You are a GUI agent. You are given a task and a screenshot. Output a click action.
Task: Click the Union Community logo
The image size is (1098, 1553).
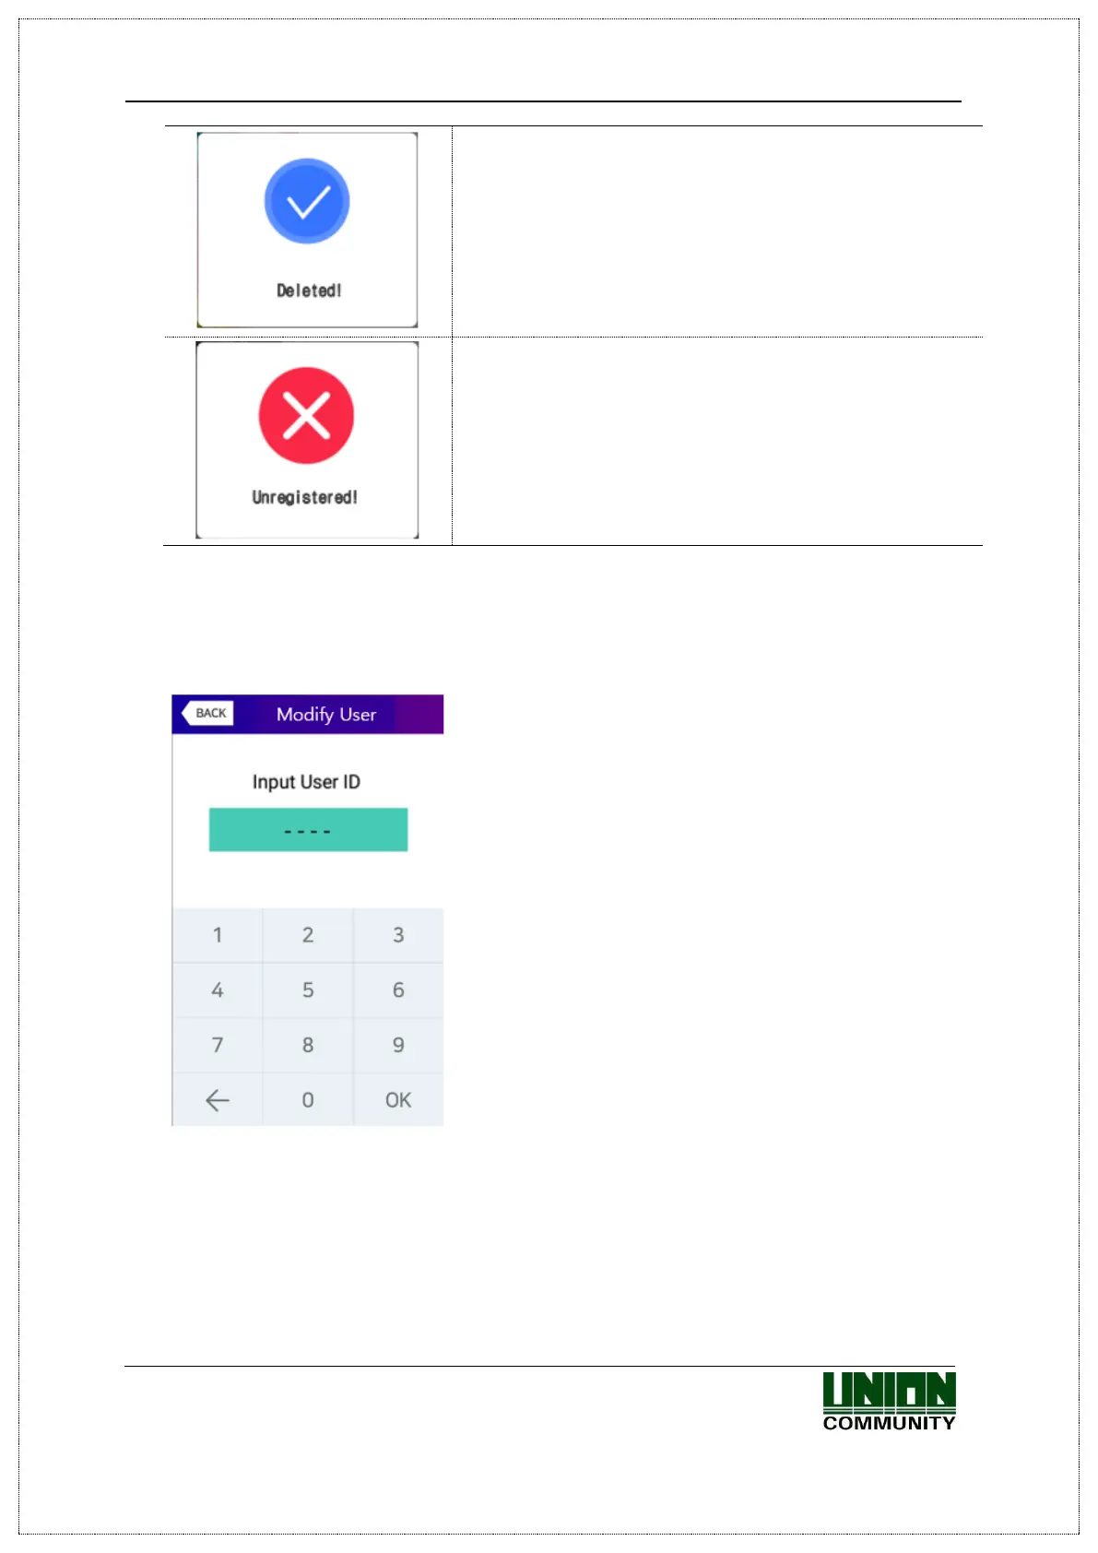point(889,1401)
